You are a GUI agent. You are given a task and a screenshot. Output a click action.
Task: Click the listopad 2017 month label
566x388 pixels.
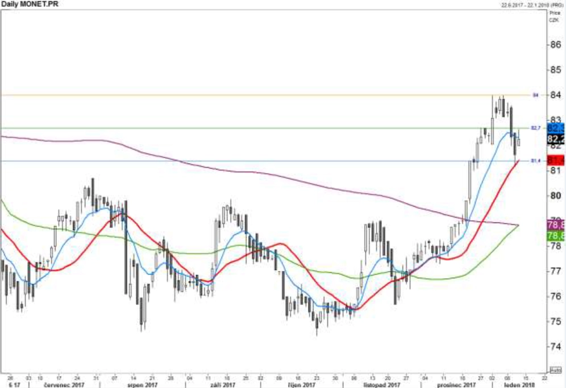381,385
